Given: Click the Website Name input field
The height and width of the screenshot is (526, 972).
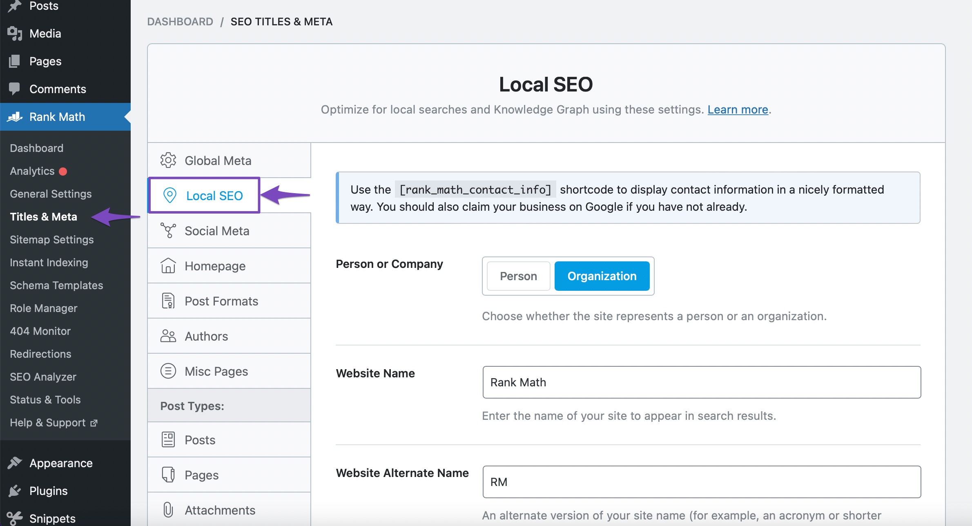Looking at the screenshot, I should [702, 381].
